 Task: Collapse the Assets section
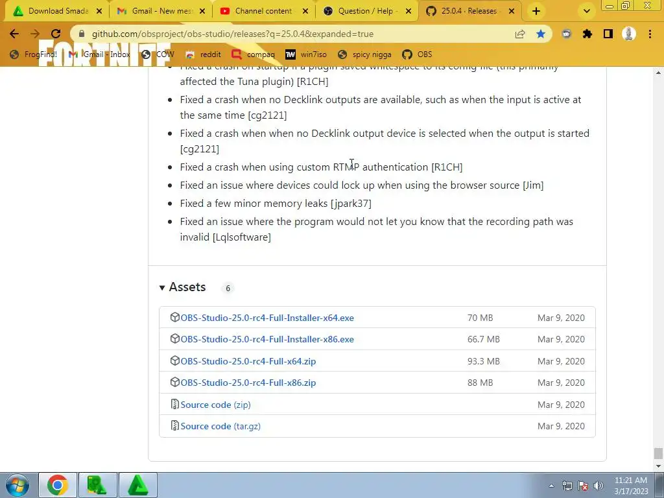pyautogui.click(x=182, y=287)
